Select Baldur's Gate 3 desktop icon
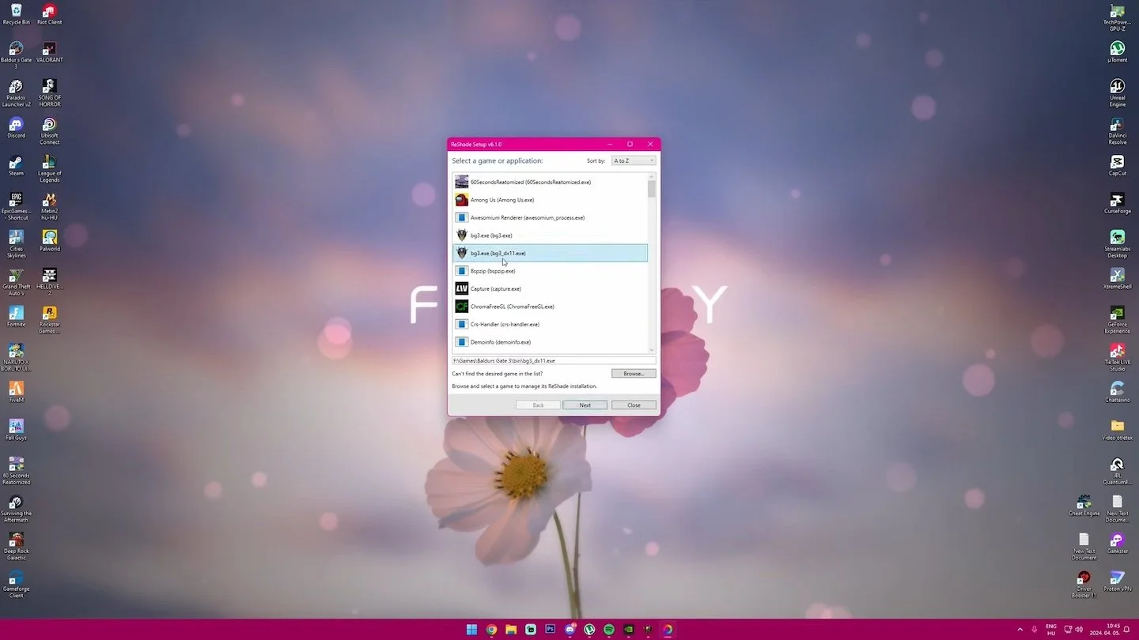This screenshot has height=640, width=1139. [16, 55]
